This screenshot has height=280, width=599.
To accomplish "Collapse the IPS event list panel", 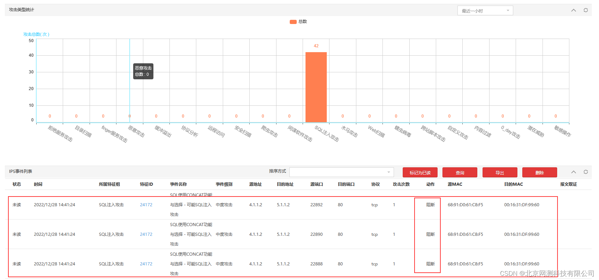I will [x=574, y=172].
